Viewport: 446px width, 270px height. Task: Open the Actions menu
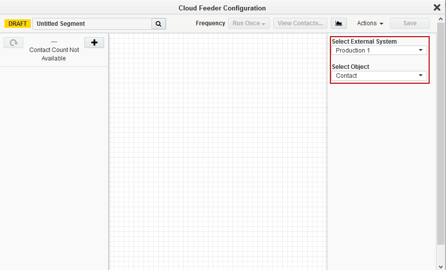click(x=370, y=23)
